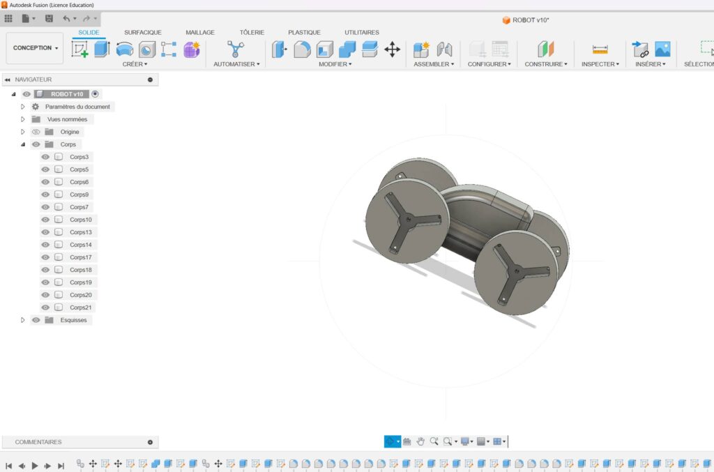Select the Offset Plane tool

(x=545, y=50)
